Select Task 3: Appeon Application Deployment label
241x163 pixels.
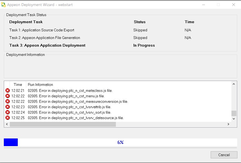point(47,46)
